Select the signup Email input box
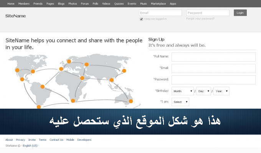Viewport: 261px width, 153px height. [x=213, y=68]
